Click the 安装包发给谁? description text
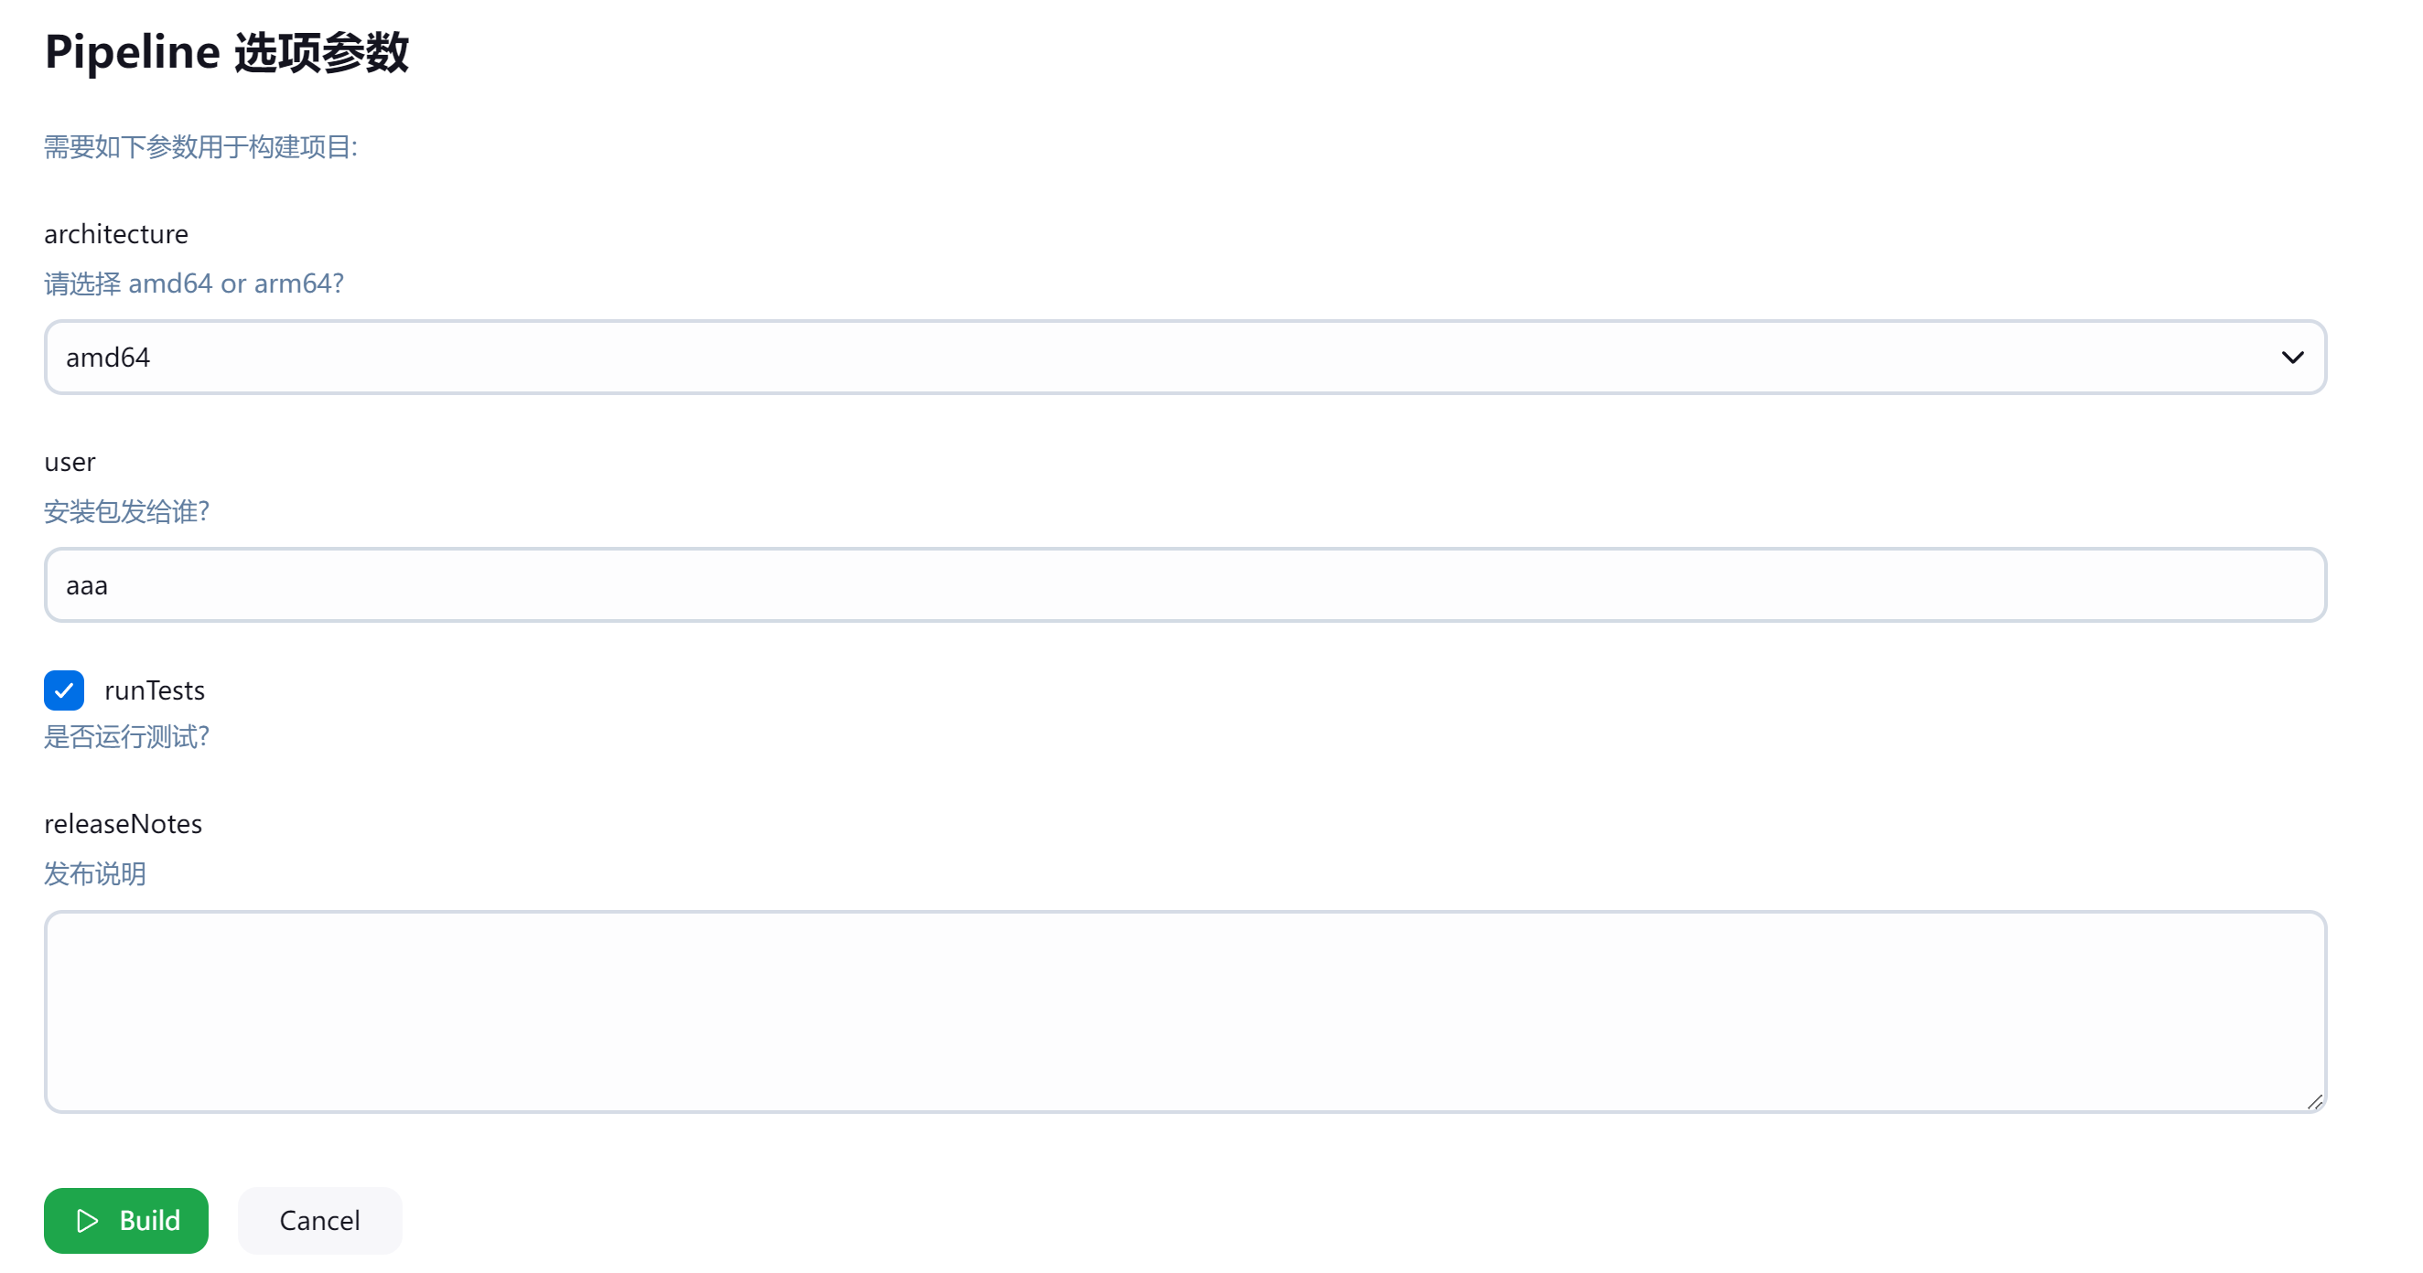This screenshot has height=1273, width=2423. (x=127, y=511)
